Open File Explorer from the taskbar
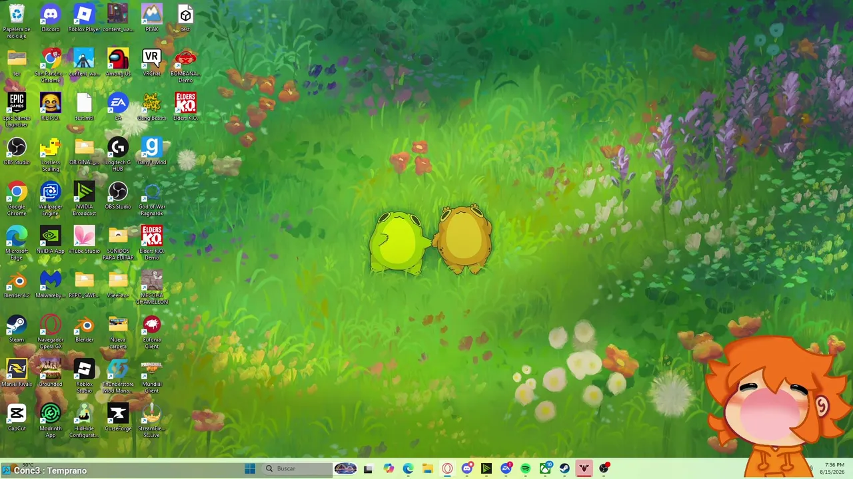 click(x=428, y=468)
